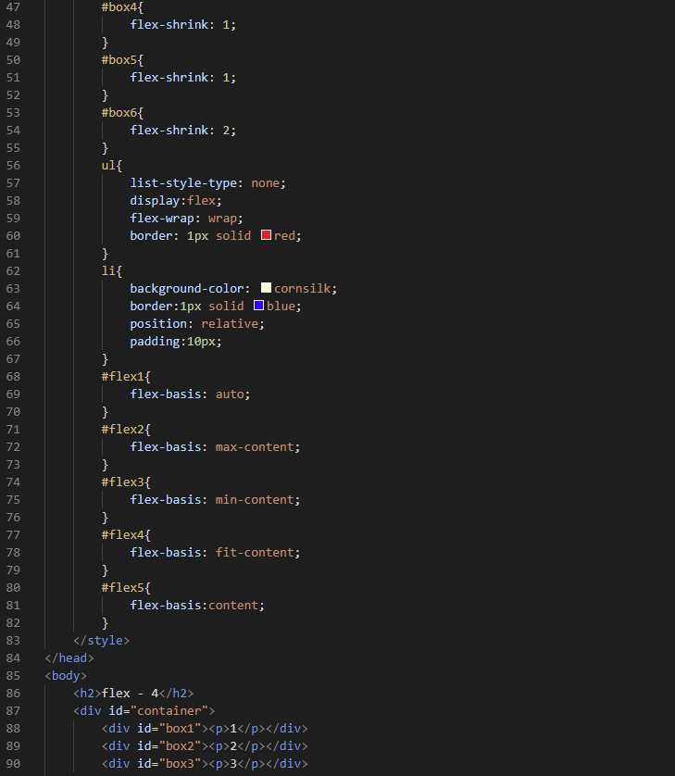This screenshot has height=776, width=675.
Task: Click the opening <body> tag
Action: click(66, 676)
